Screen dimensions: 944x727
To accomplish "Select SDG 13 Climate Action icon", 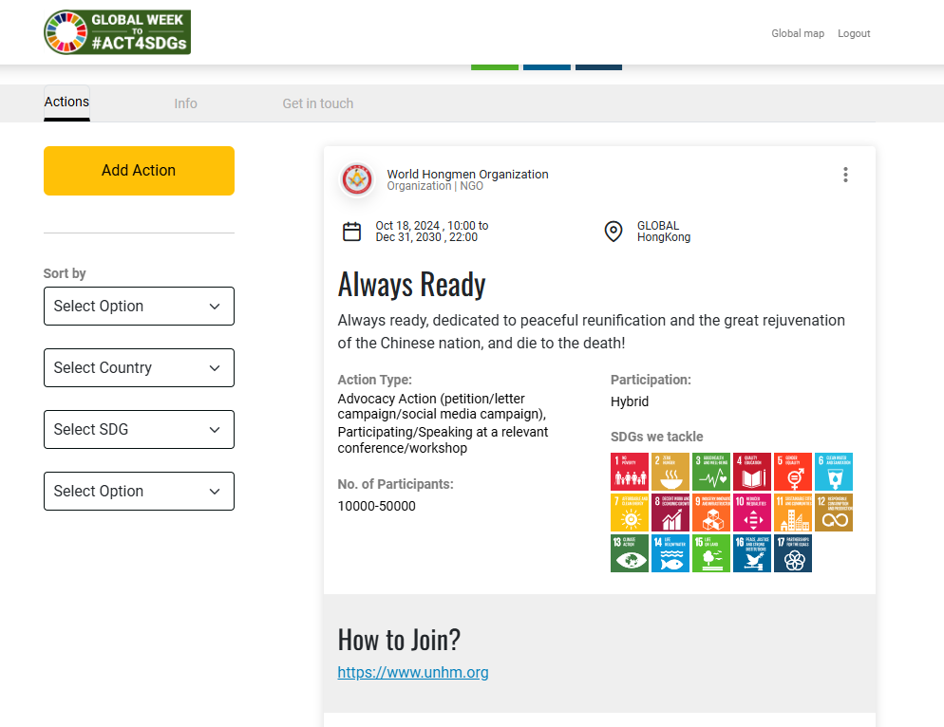I will click(x=630, y=553).
